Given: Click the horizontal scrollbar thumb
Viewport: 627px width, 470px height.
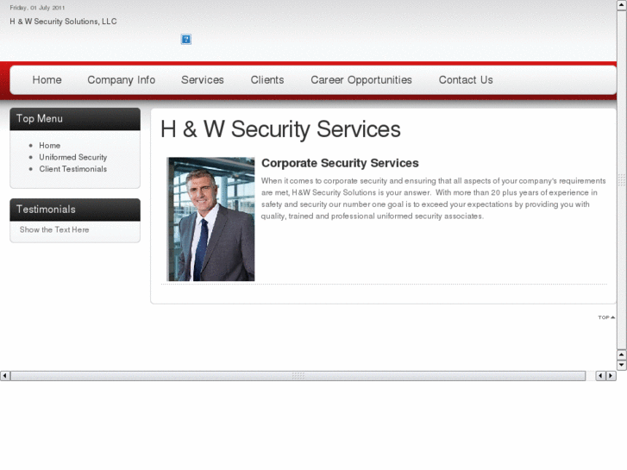Looking at the screenshot, I should click(x=298, y=376).
